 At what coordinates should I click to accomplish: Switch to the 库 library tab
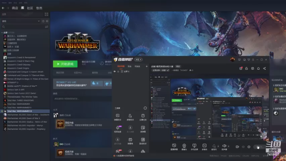click(x=23, y=8)
